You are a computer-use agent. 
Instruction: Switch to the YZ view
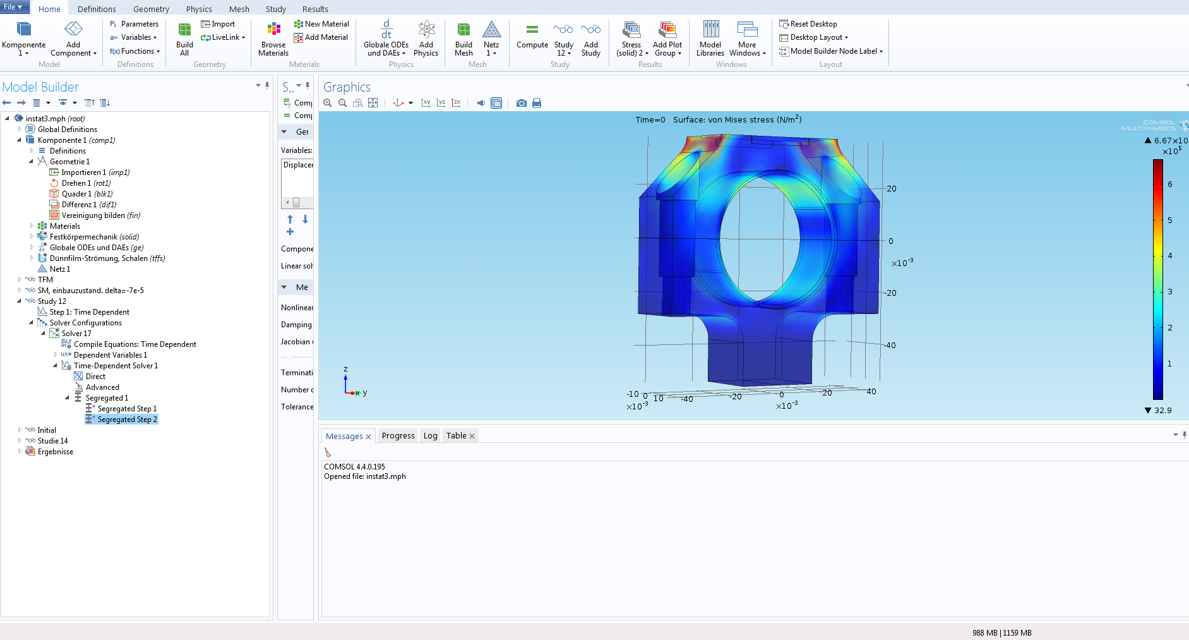441,103
